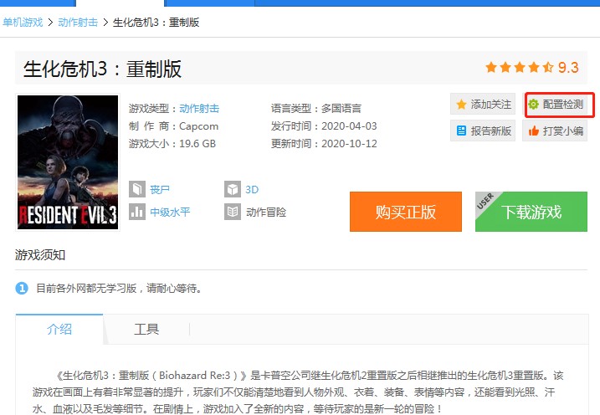Switch to the 工具 tab
600x415 pixels.
[146, 329]
